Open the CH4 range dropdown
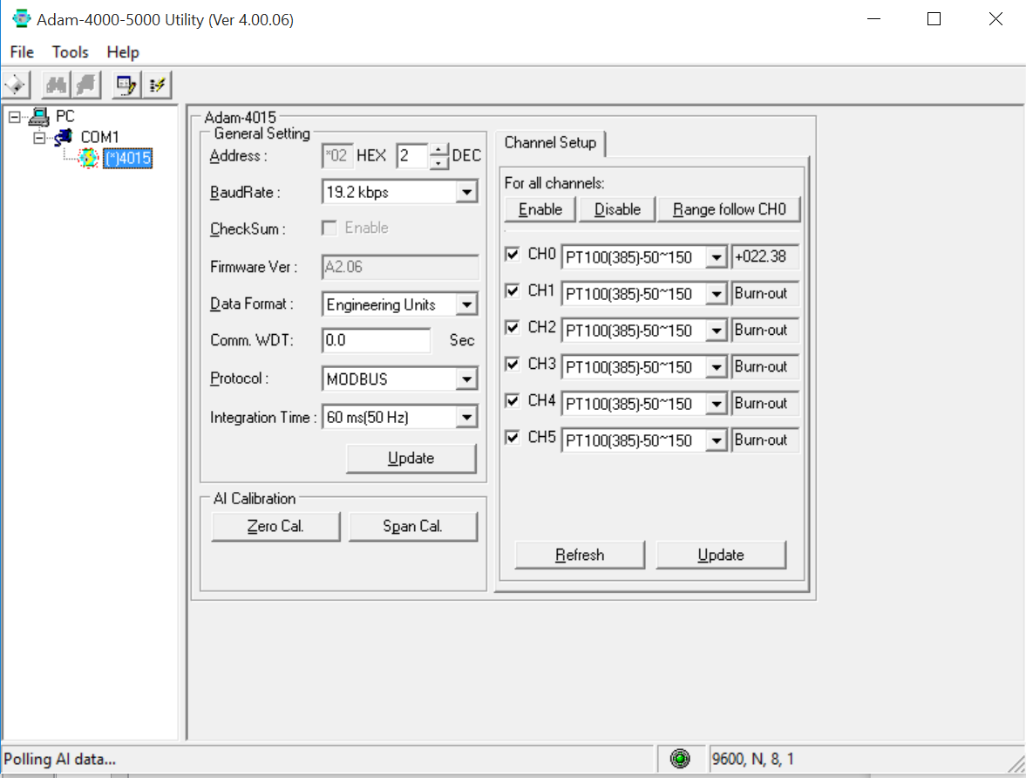This screenshot has width=1026, height=778. click(x=717, y=404)
